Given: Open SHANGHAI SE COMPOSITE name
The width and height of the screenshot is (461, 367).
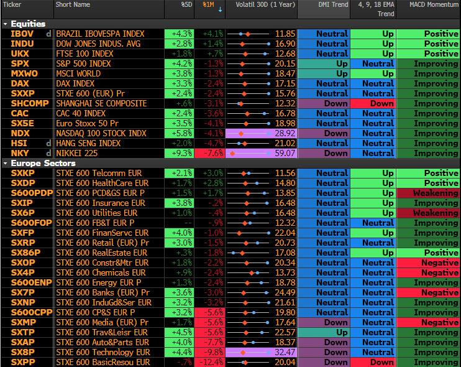Looking at the screenshot, I should pos(101,104).
